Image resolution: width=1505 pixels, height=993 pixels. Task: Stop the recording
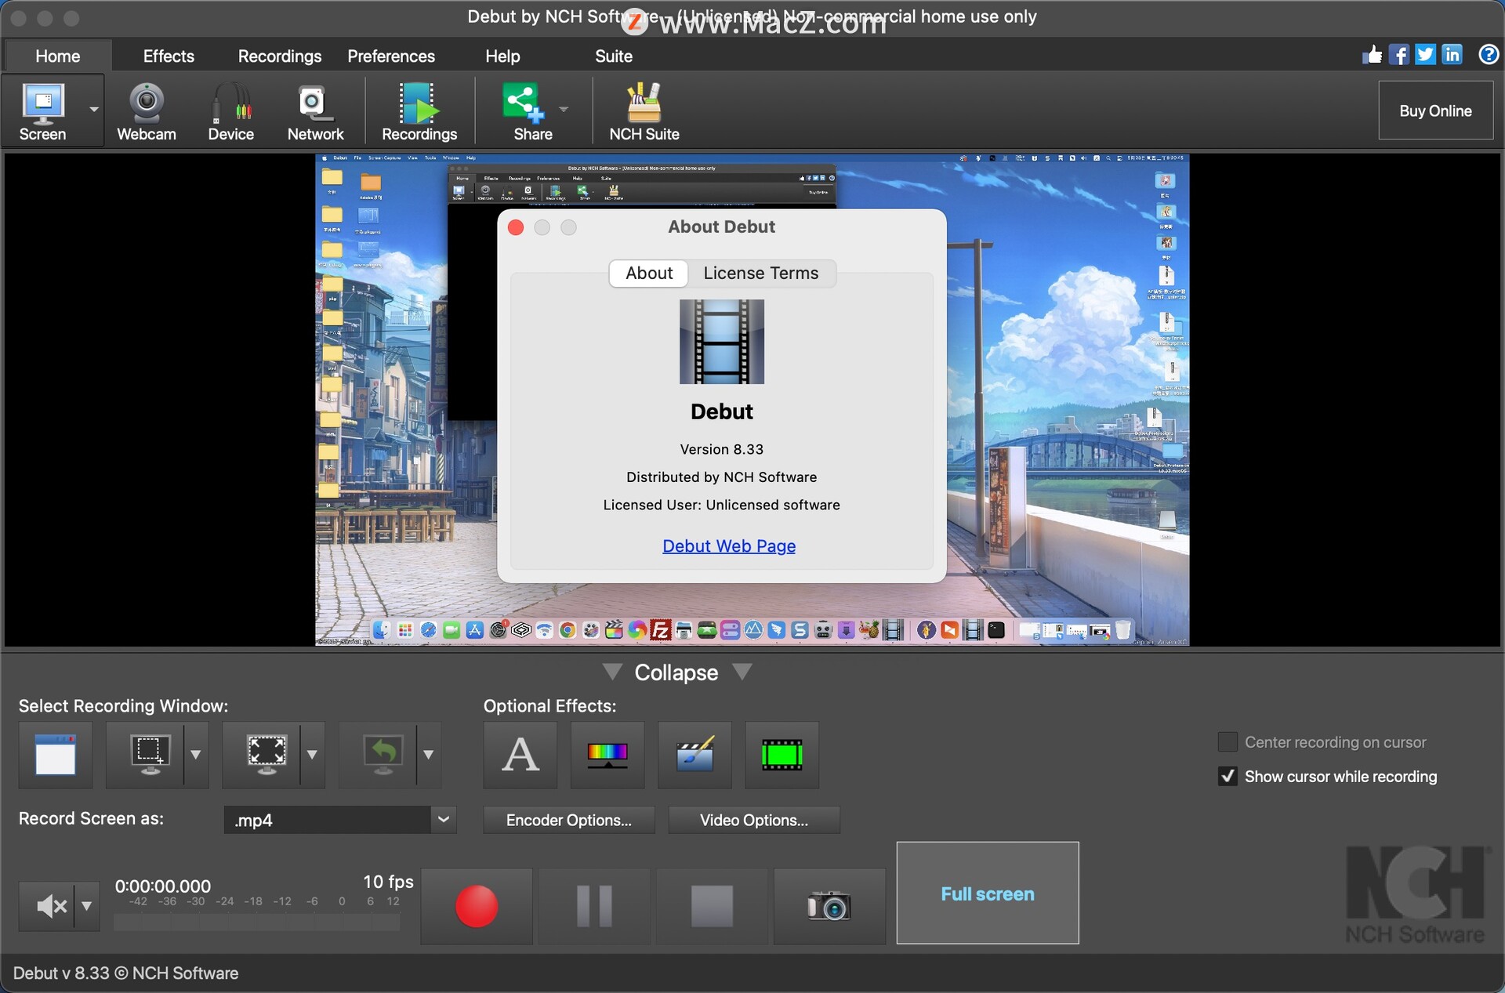(x=712, y=906)
